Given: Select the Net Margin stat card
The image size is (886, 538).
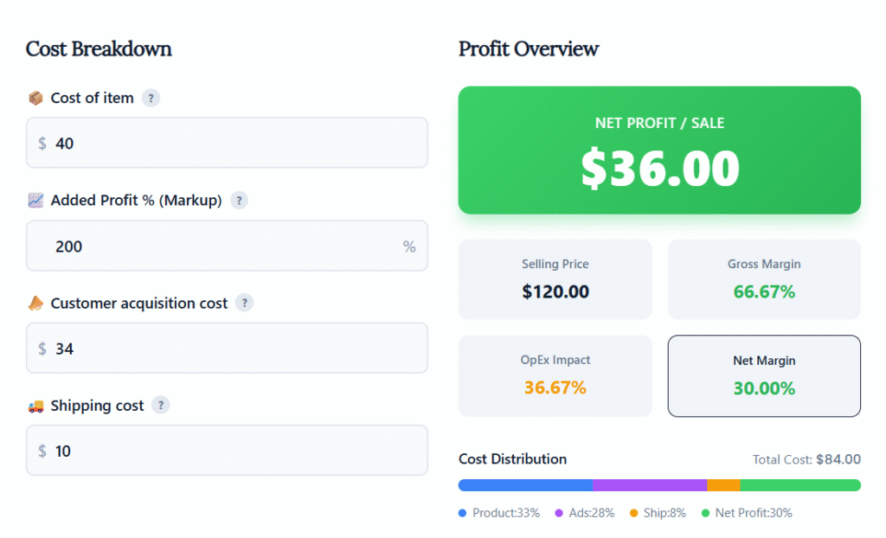Looking at the screenshot, I should (x=764, y=375).
